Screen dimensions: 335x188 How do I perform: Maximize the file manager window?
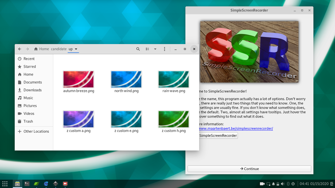(185, 49)
